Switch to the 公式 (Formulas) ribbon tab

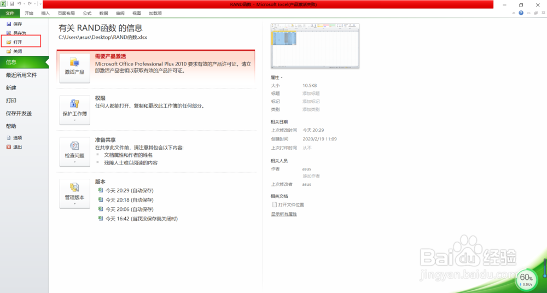coord(87,13)
